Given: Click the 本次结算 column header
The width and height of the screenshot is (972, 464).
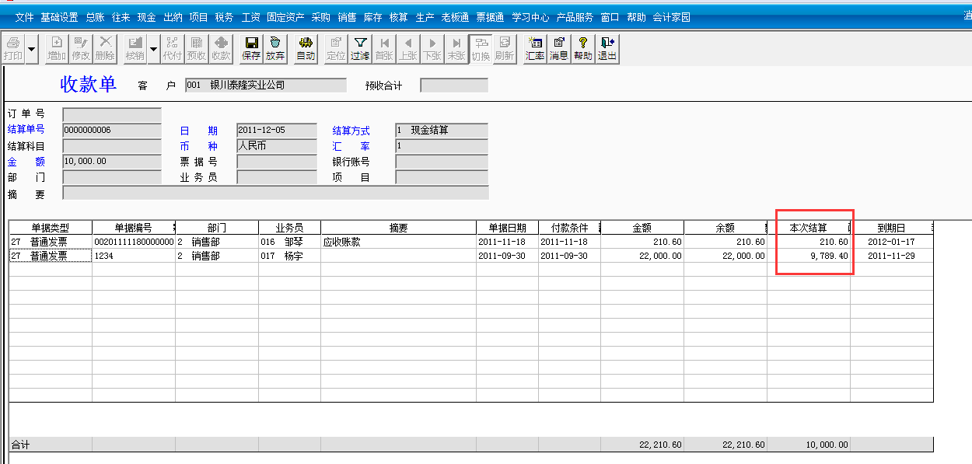Looking at the screenshot, I should [x=808, y=228].
